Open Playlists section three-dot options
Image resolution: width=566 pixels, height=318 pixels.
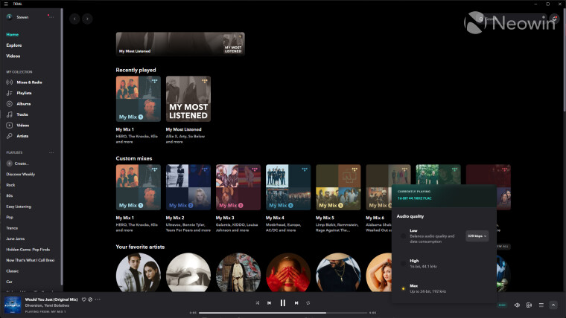tap(51, 153)
